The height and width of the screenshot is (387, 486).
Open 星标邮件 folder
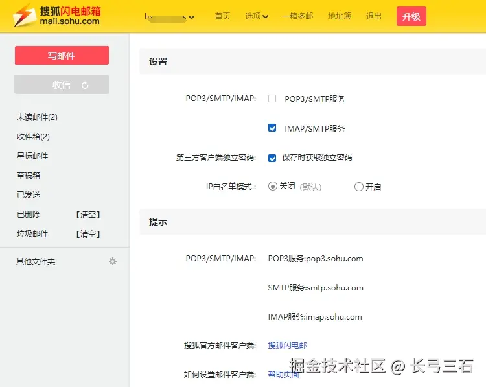(x=32, y=156)
